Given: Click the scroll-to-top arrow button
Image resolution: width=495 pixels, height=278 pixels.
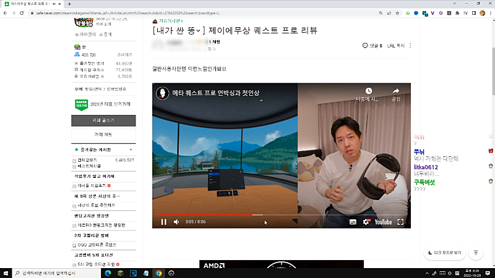Looking at the screenshot, I should (x=476, y=253).
